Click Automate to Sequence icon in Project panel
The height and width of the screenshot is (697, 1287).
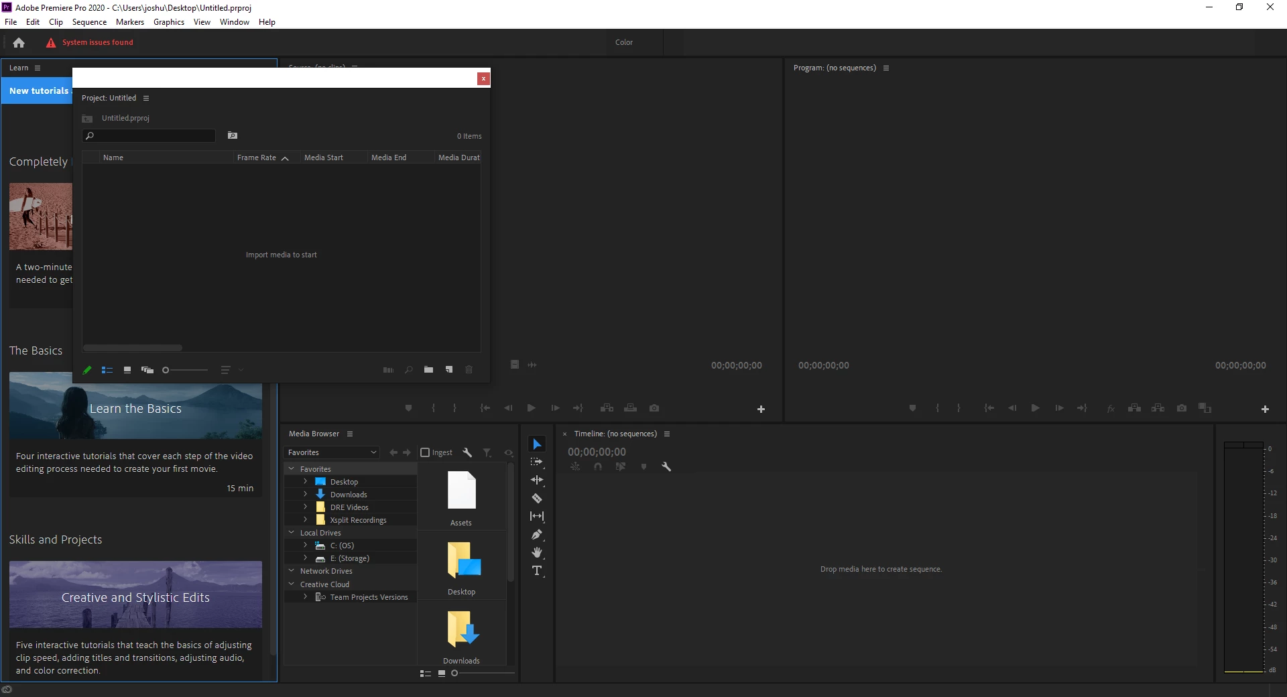pos(388,369)
